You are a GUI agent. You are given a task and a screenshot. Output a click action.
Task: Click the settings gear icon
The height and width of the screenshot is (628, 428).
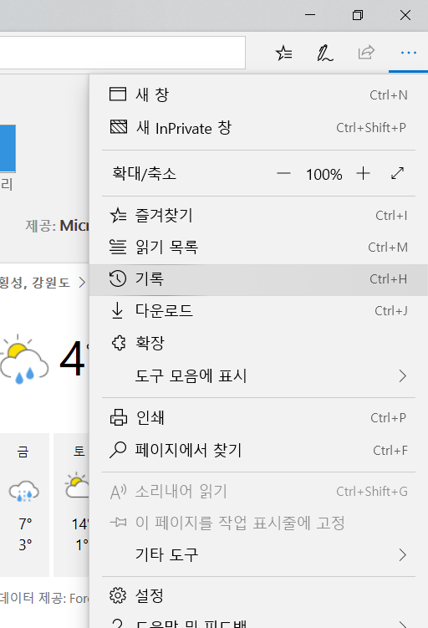point(118,595)
